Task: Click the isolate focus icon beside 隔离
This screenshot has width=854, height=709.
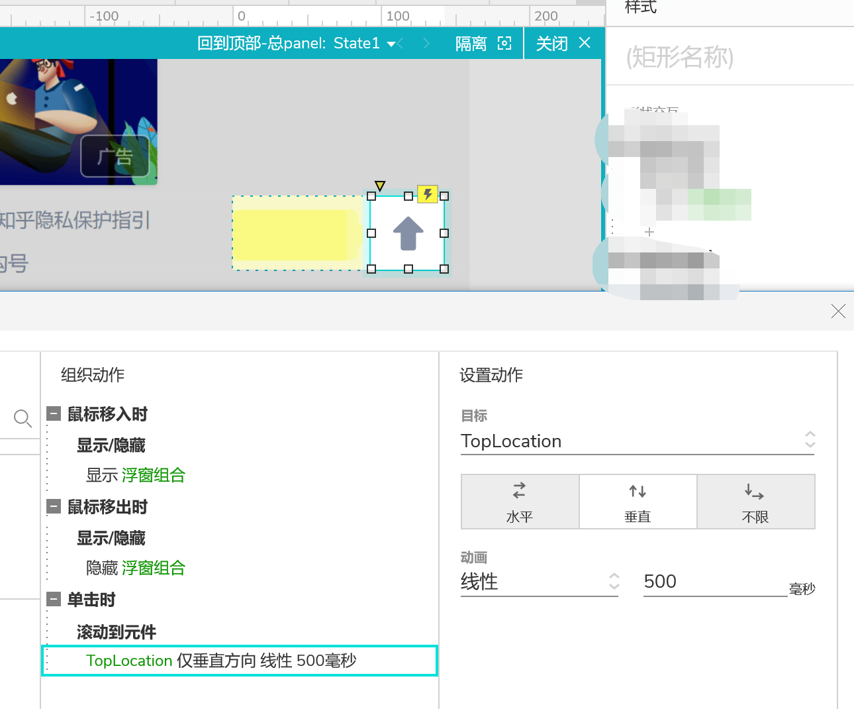Action: 504,44
